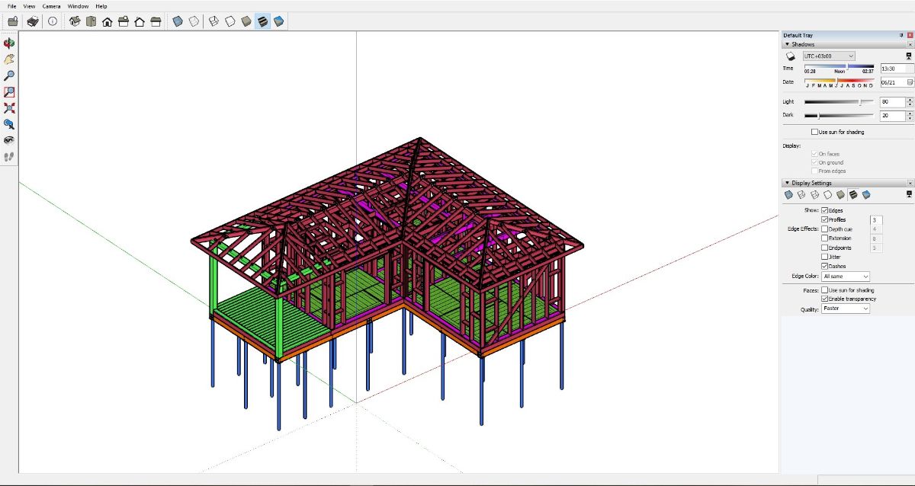The height and width of the screenshot is (486, 915).
Task: Enable the Jitter edge effect
Action: point(824,257)
